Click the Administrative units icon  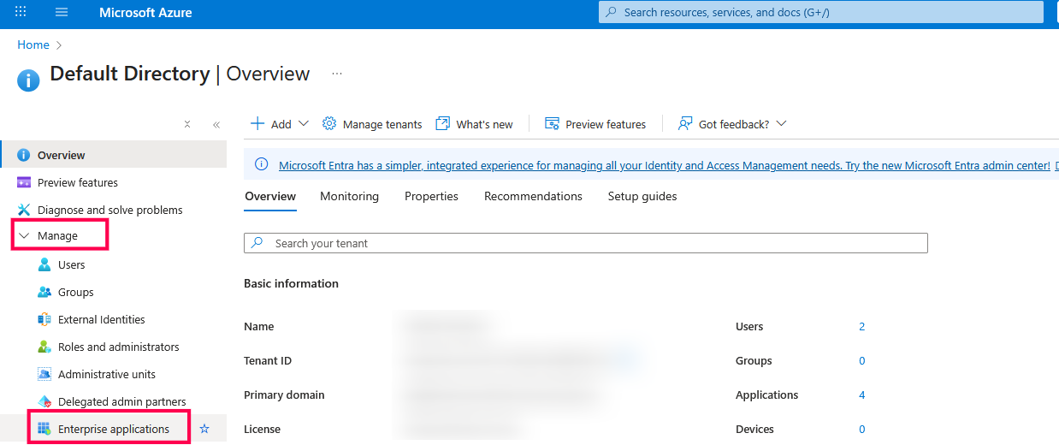pos(44,374)
